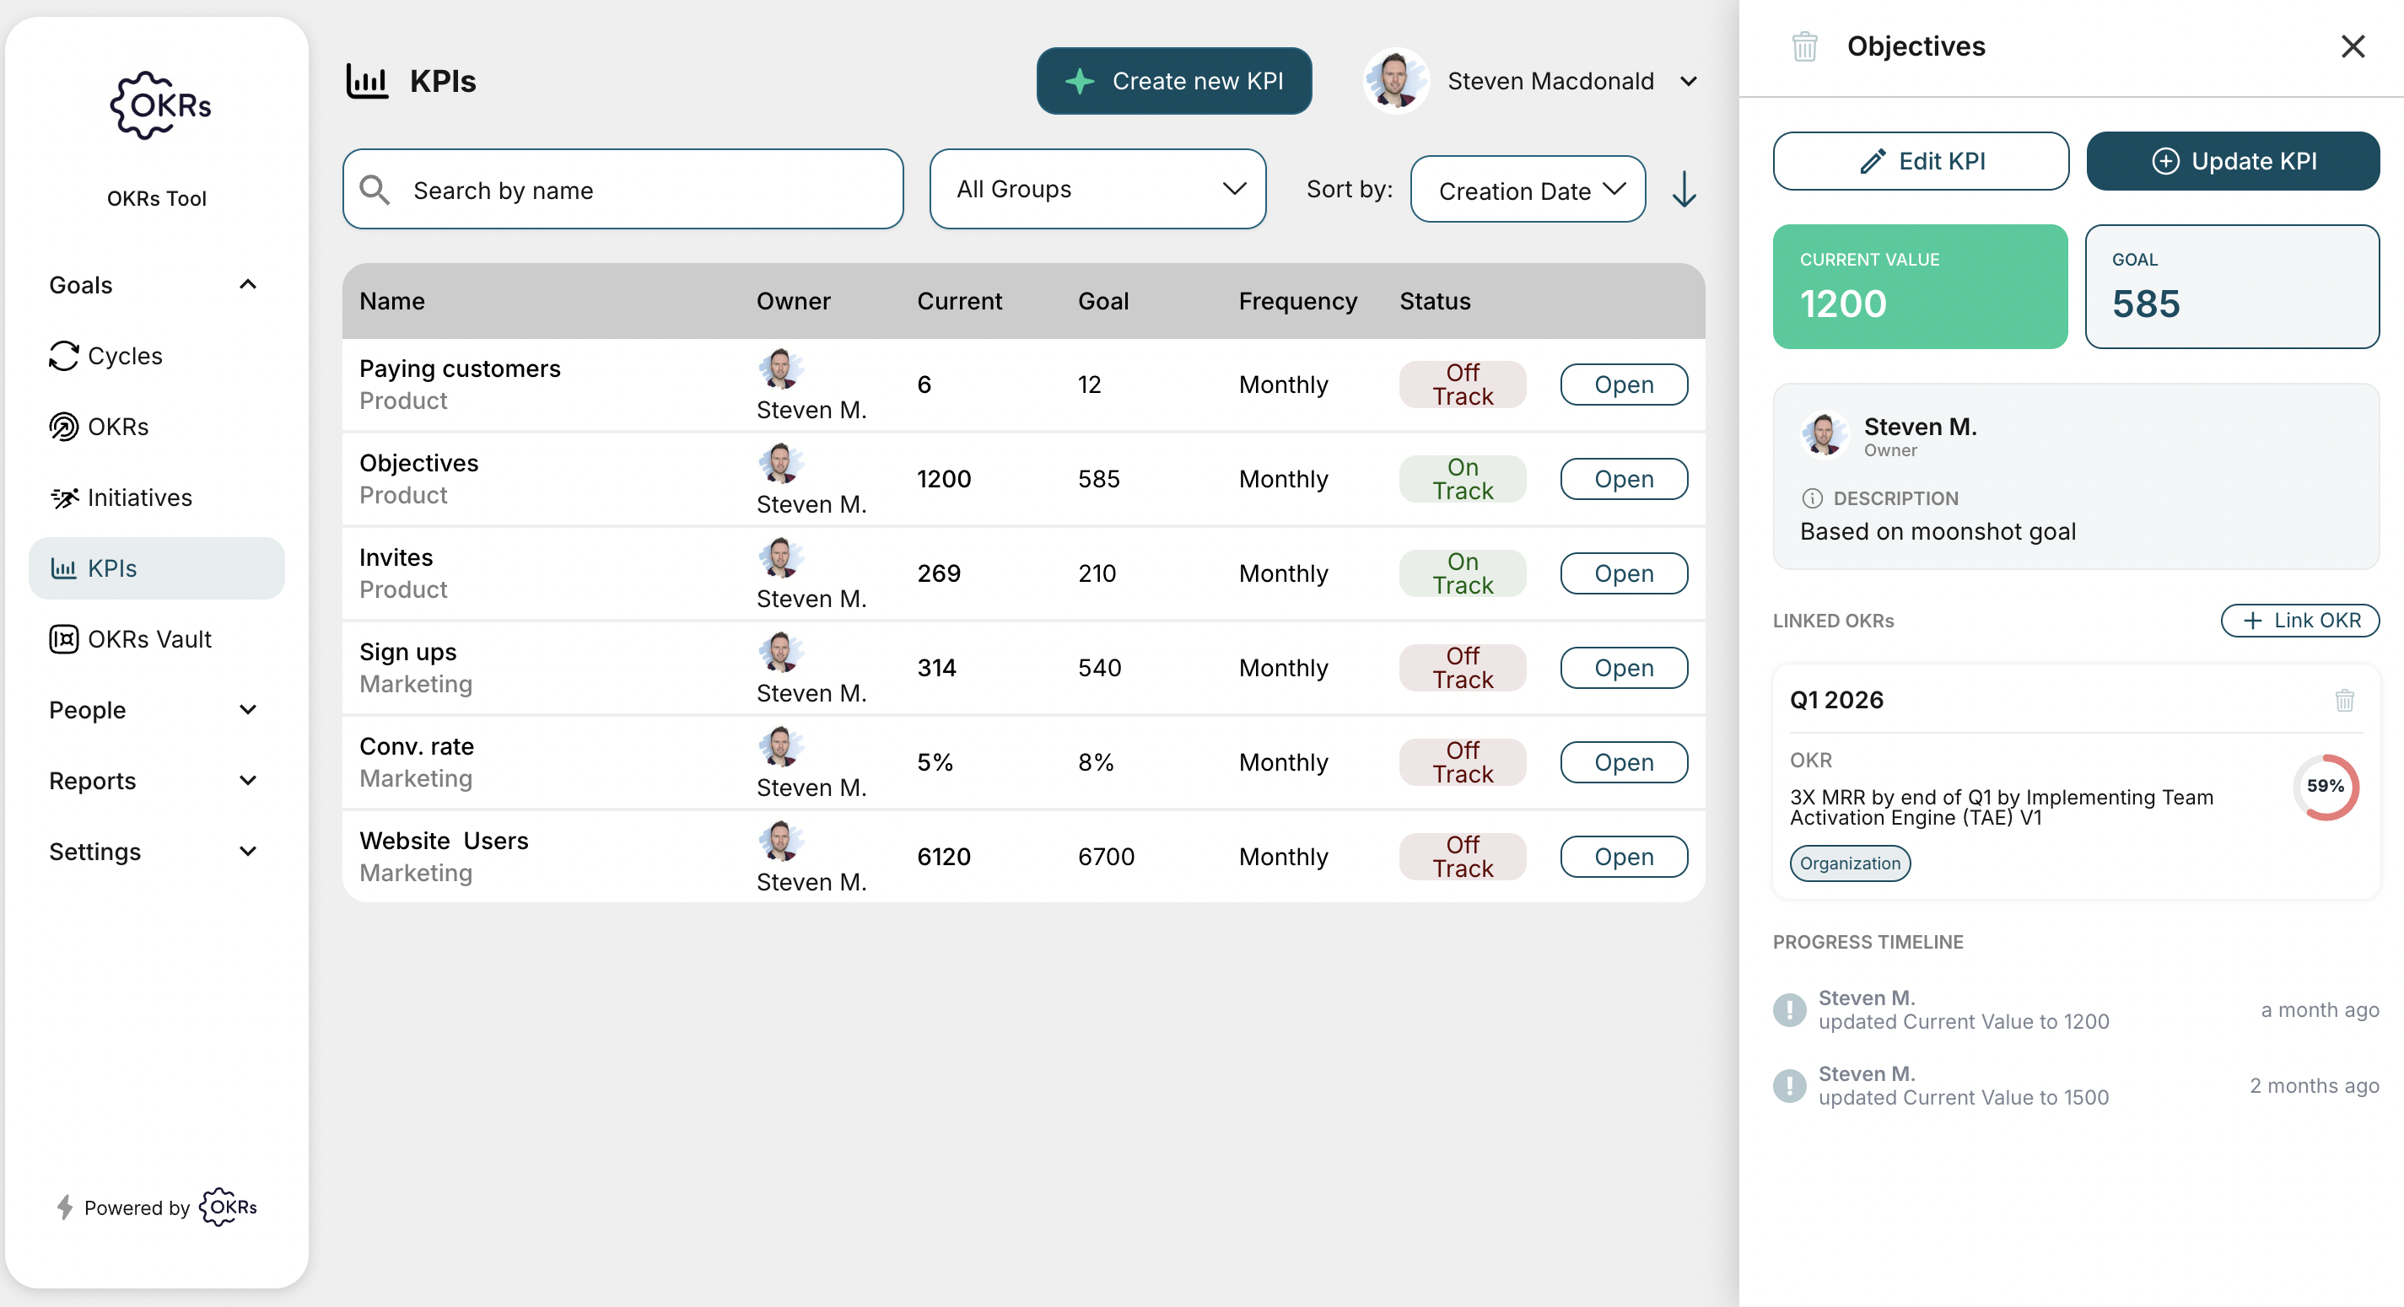This screenshot has width=2404, height=1307.
Task: Remove the Q1 2026 linked OKR via trash icon
Action: point(2344,701)
